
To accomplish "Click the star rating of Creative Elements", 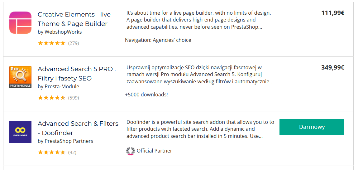I will point(52,43).
